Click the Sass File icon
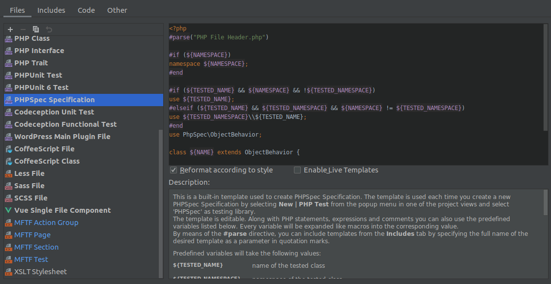 click(8, 186)
